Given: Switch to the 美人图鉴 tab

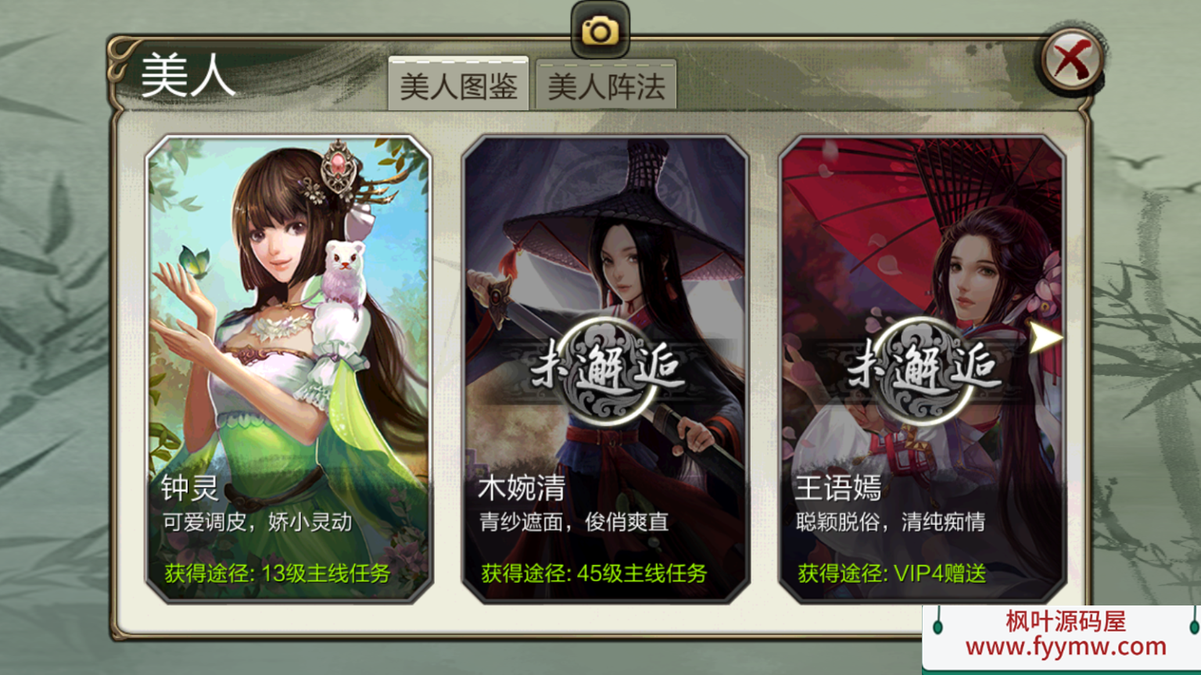Looking at the screenshot, I should (459, 84).
